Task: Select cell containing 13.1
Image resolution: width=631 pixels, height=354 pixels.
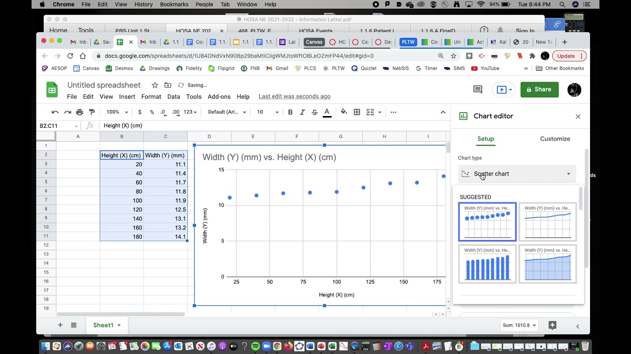Action: pos(166,218)
